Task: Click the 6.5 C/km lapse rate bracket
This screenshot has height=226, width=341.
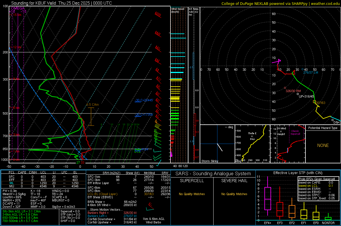Action: point(91,117)
